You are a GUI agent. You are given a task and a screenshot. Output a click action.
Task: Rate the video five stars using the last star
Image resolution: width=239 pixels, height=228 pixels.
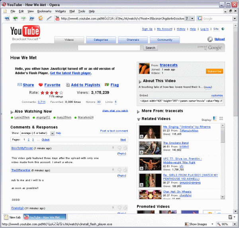click(x=61, y=92)
